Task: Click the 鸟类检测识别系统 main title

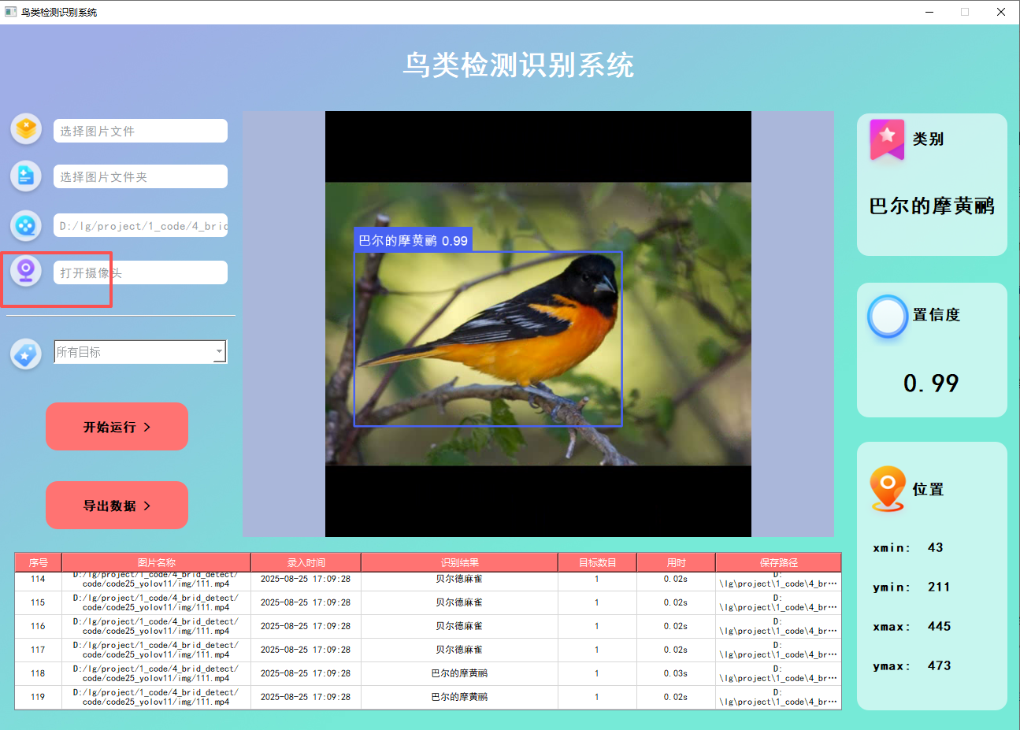Action: coord(518,65)
